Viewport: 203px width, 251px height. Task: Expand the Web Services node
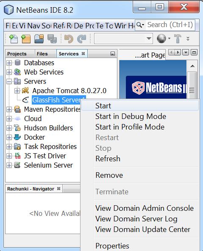pos(9,72)
